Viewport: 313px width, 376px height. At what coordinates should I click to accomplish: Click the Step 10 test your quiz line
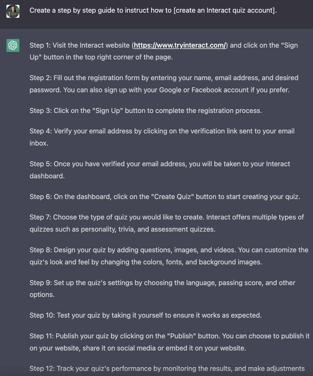(x=145, y=315)
